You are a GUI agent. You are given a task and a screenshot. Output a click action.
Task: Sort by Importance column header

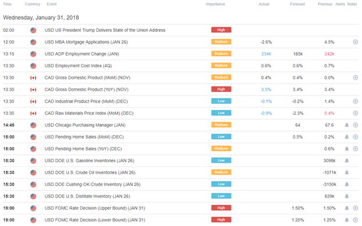click(x=215, y=4)
